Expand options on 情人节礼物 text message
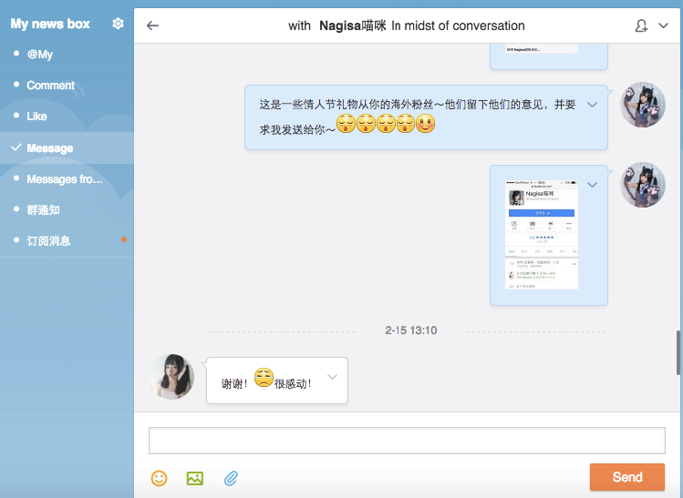This screenshot has height=498, width=683. tap(592, 105)
